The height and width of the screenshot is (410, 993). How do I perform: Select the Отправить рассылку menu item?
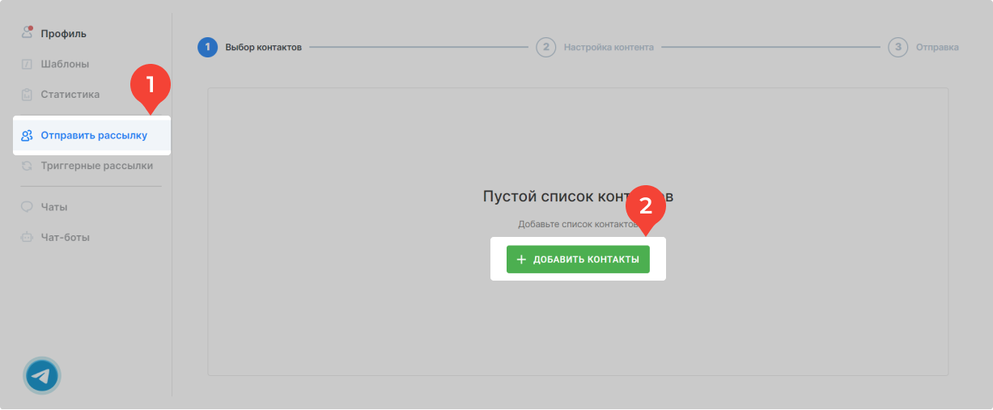click(94, 136)
